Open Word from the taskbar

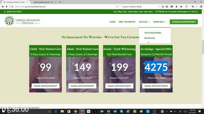(x=115, y=111)
